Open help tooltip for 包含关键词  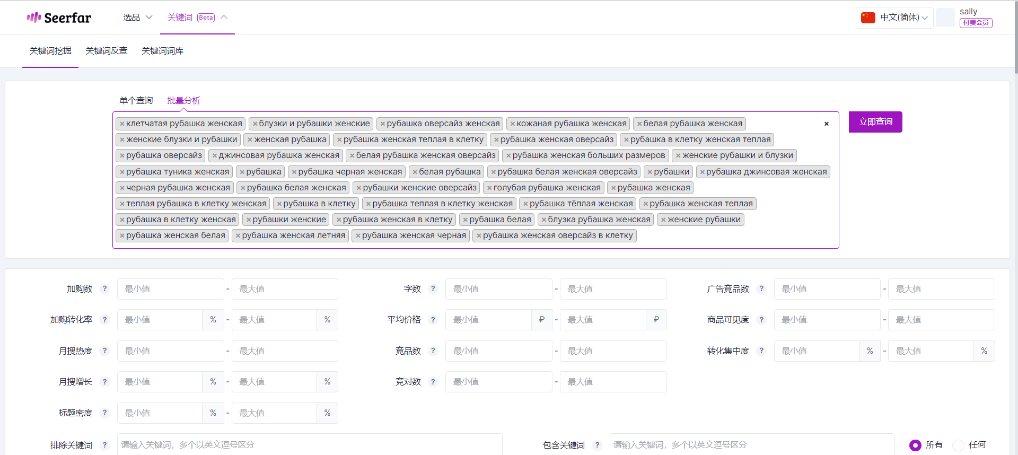pyautogui.click(x=598, y=445)
